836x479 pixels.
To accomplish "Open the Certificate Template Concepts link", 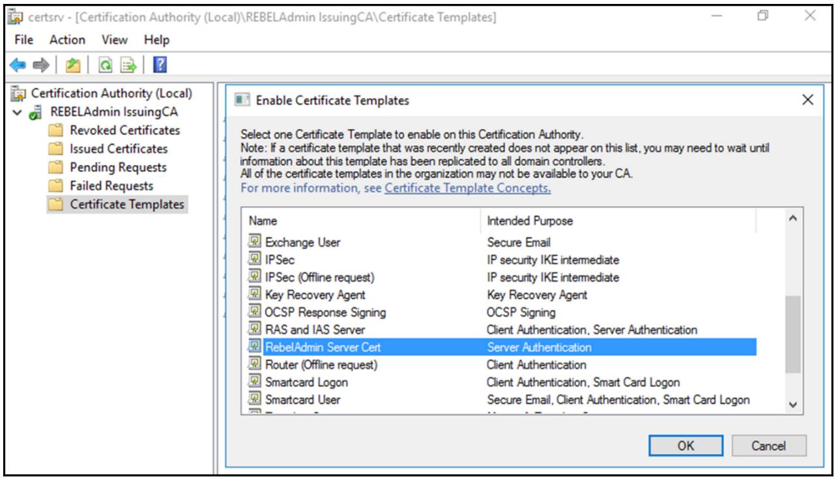I will coord(467,188).
